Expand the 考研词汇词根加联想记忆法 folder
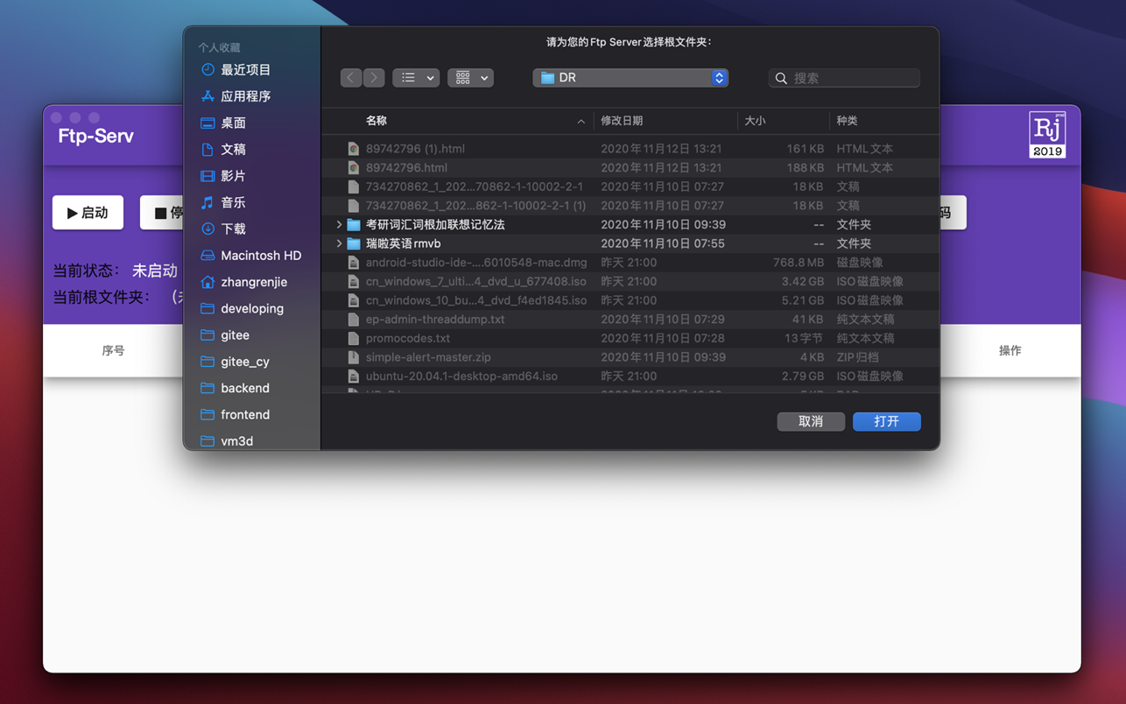Screen dimensions: 1126x704 point(339,225)
